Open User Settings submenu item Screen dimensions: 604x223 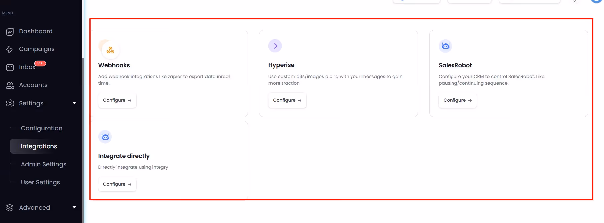41,182
